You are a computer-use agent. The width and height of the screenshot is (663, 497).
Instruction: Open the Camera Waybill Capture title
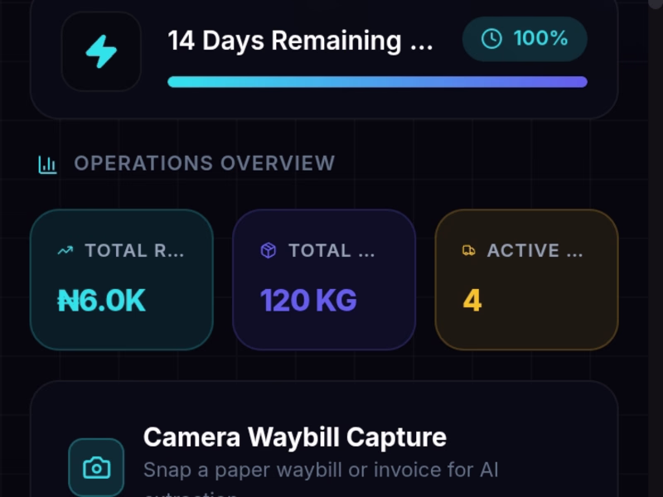pos(295,437)
